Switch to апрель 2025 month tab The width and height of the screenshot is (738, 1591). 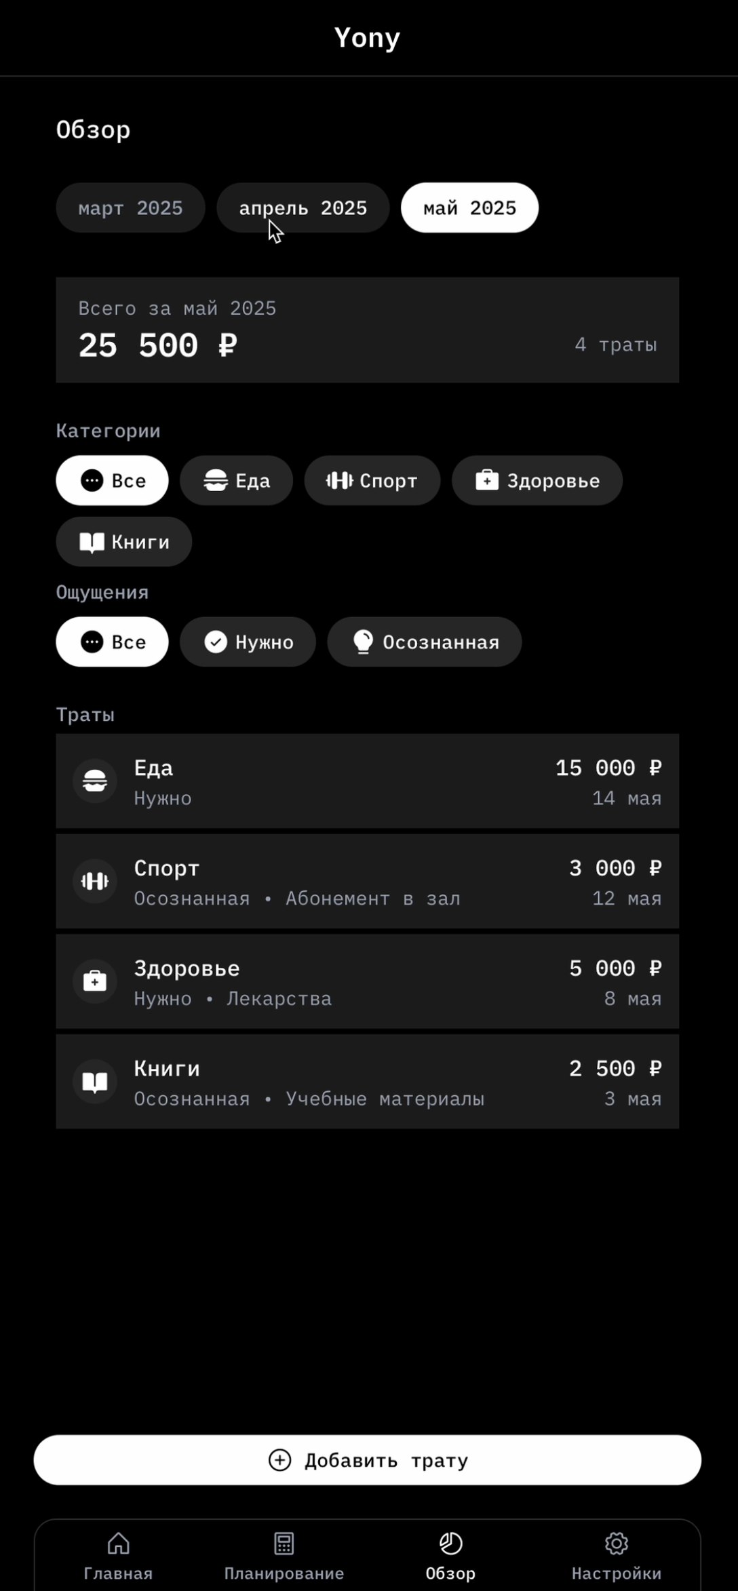[303, 208]
